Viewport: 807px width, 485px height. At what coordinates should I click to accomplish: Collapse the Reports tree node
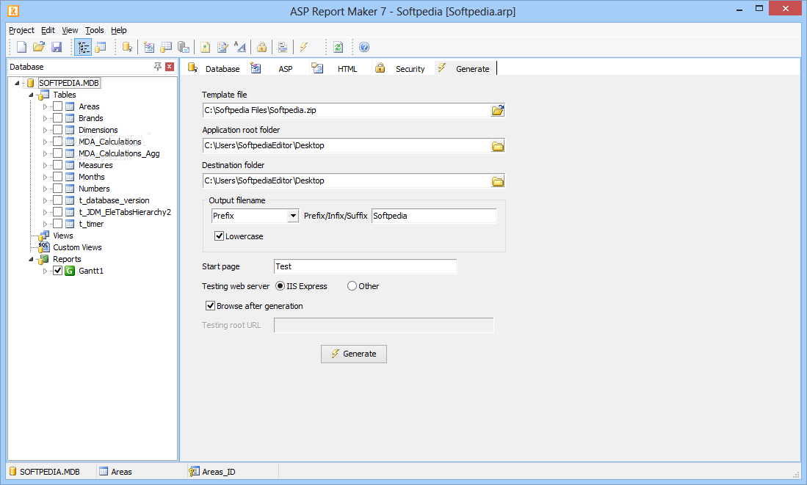tap(31, 259)
